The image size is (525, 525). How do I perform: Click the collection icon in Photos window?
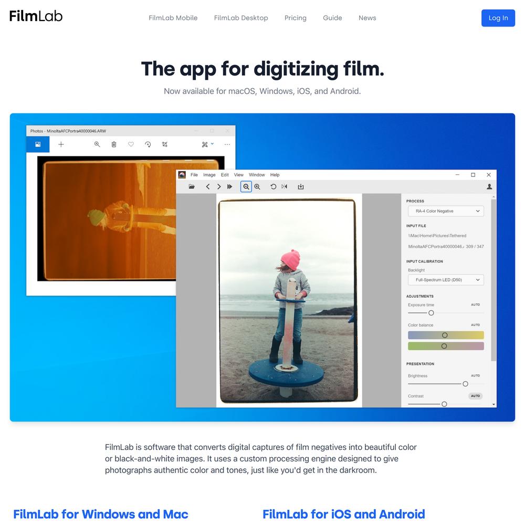38,144
